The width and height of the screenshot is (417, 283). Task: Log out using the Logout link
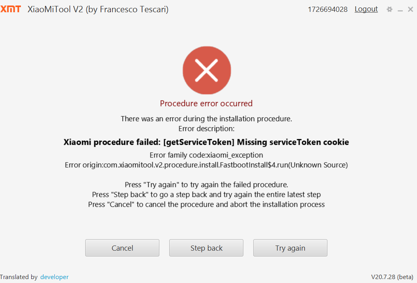click(366, 9)
